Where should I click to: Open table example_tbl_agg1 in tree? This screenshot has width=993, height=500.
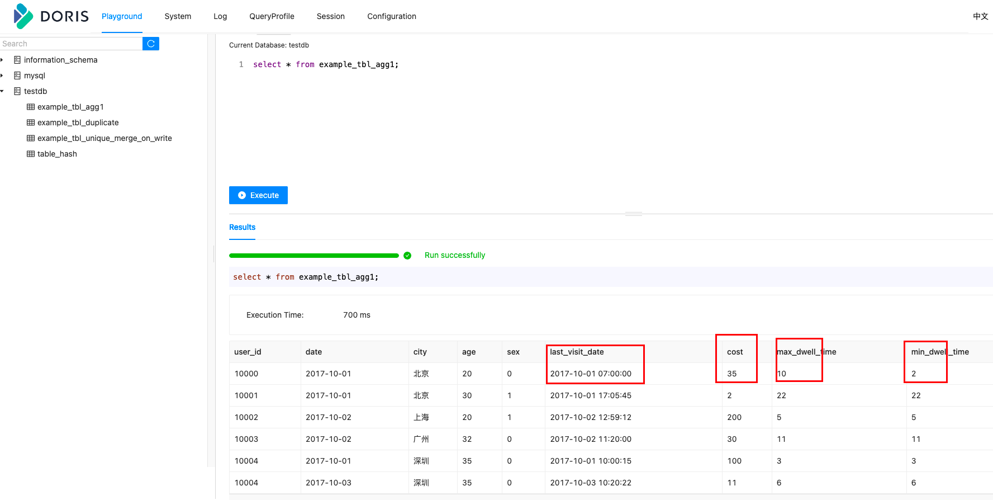(70, 107)
